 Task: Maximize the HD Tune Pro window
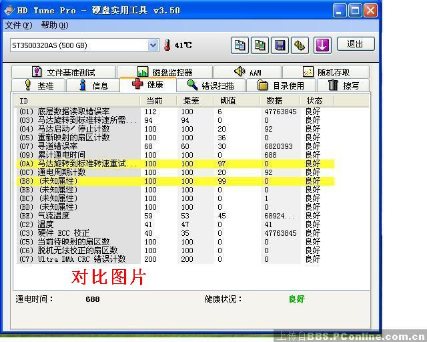[x=355, y=11]
